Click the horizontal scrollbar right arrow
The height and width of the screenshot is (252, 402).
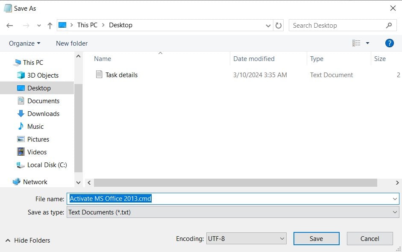tap(397, 182)
